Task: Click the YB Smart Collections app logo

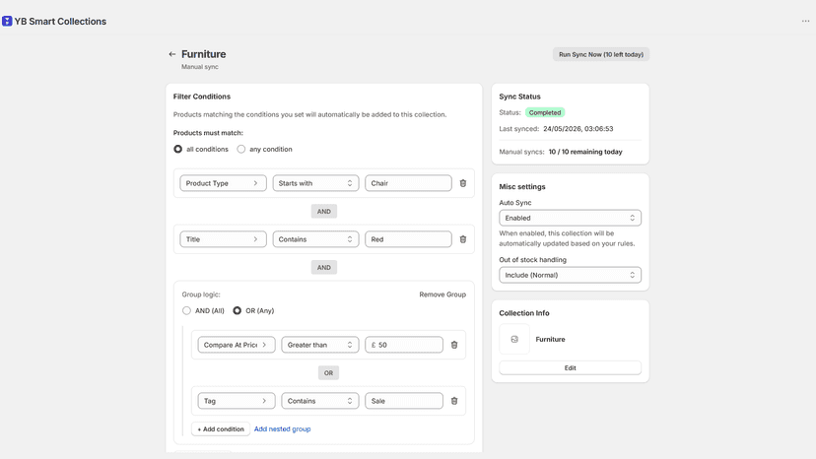Action: 7,21
